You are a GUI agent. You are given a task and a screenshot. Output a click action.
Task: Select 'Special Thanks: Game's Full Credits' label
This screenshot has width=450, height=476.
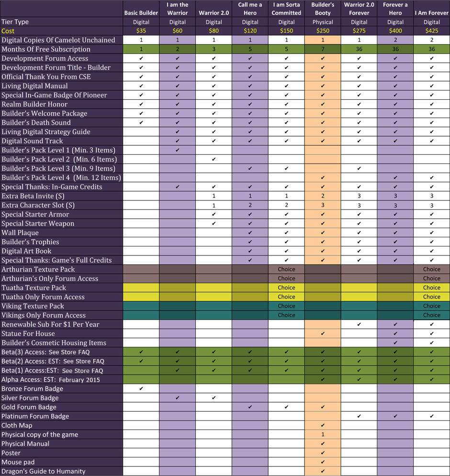56,260
